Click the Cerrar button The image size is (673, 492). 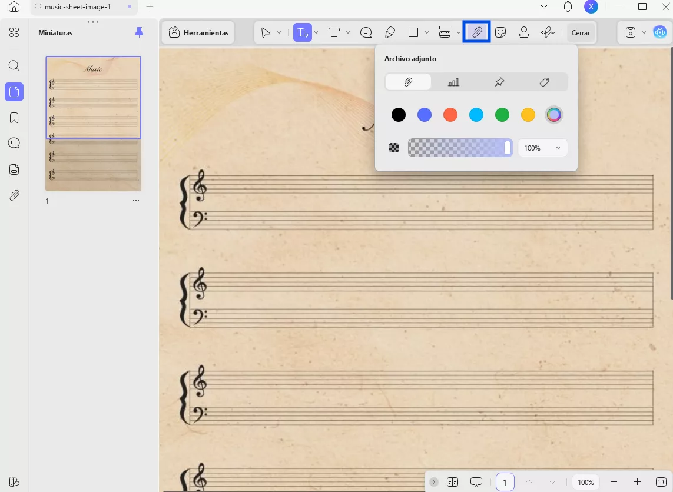point(581,33)
